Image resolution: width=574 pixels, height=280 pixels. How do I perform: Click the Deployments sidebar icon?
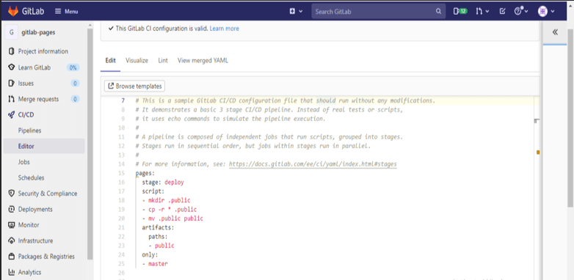11,209
